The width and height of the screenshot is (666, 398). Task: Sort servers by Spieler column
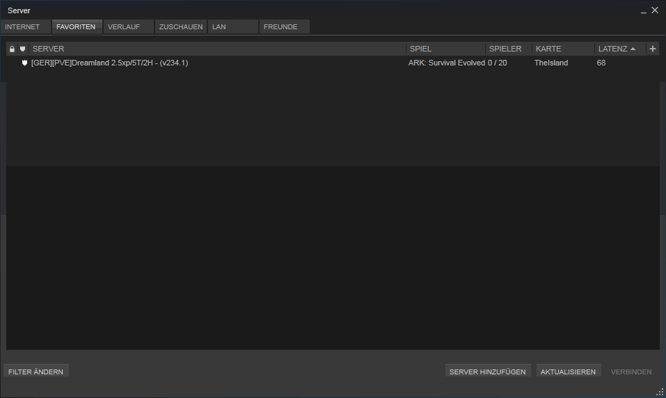(x=507, y=49)
